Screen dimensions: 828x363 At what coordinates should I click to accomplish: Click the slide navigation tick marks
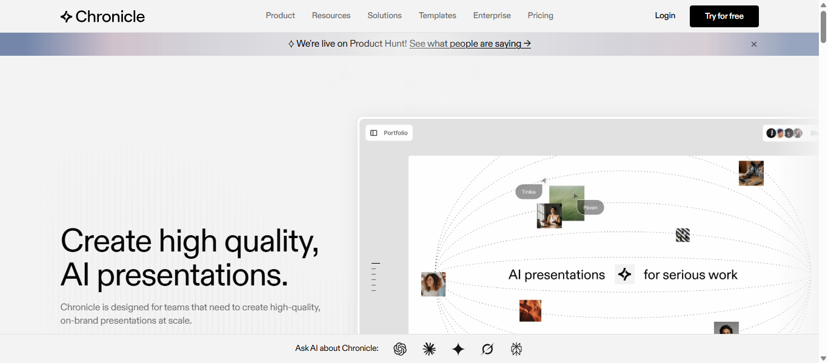(375, 277)
